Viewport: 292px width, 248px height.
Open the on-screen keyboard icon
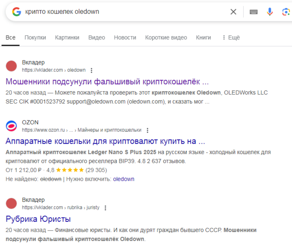(254, 12)
